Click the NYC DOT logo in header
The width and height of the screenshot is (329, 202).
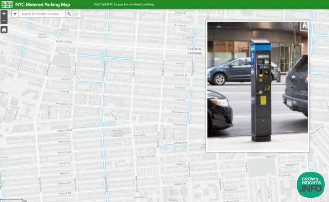pos(6,4)
